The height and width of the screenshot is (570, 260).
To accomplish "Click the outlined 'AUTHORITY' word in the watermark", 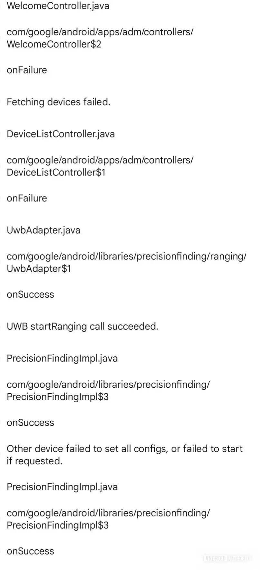I will (x=239, y=558).
